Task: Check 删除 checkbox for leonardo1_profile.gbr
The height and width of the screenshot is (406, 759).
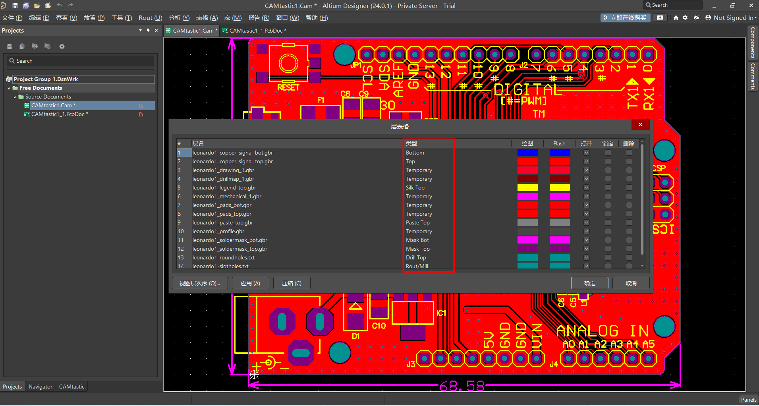Action: coord(629,232)
